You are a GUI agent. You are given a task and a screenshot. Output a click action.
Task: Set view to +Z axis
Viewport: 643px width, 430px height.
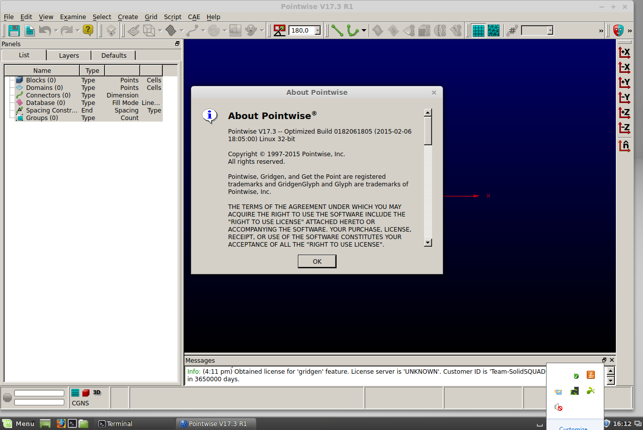[x=624, y=113]
